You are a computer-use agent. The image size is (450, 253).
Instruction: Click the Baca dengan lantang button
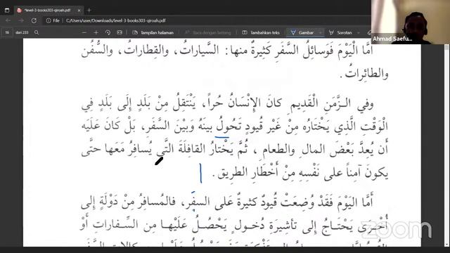(207, 33)
